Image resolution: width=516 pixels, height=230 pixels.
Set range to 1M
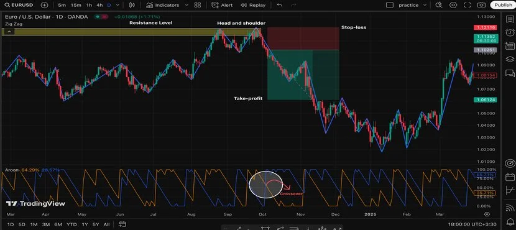click(34, 224)
